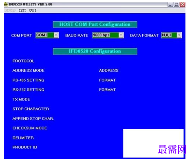192x159 pixels.
Task: Click the TX MODE label
Action: click(21, 99)
